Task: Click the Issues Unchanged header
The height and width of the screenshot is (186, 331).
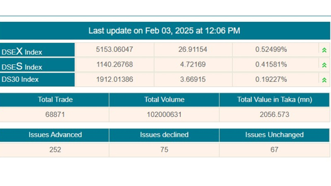Action: point(274,135)
